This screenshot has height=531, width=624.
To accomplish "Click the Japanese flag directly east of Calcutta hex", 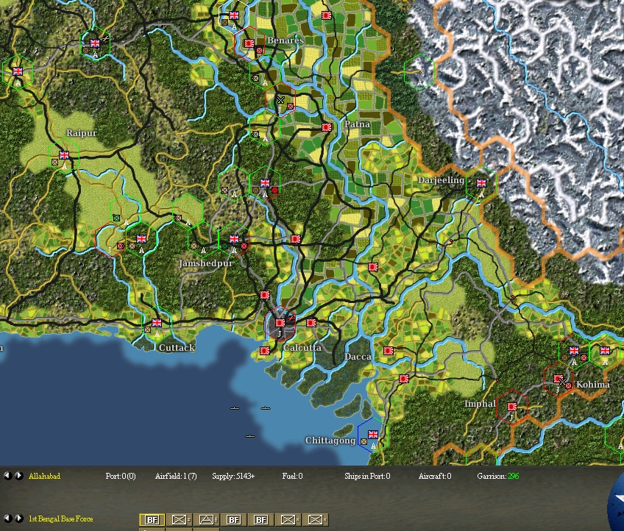I will point(311,323).
